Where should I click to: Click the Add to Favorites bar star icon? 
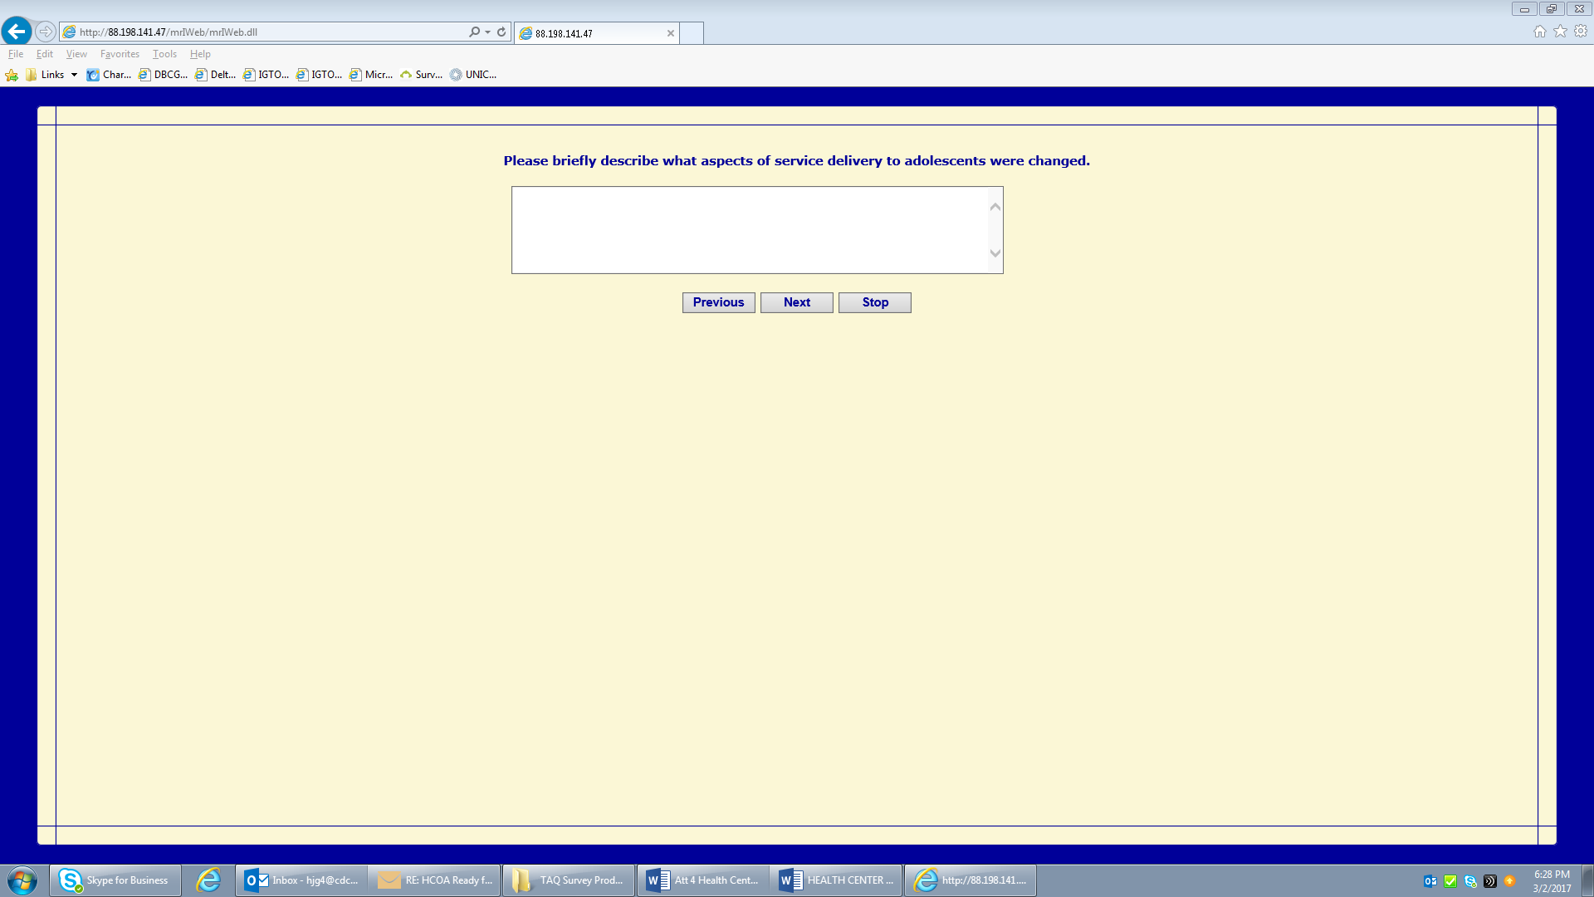pyautogui.click(x=12, y=75)
